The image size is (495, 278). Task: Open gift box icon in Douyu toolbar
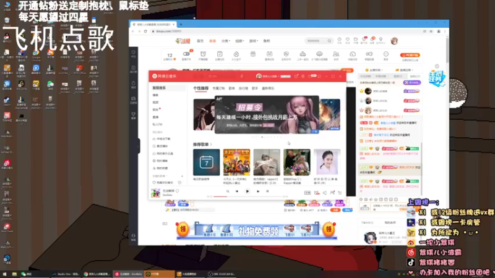click(x=253, y=55)
